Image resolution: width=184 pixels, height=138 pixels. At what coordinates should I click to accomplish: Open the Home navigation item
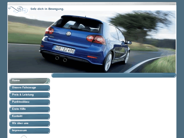point(29,81)
